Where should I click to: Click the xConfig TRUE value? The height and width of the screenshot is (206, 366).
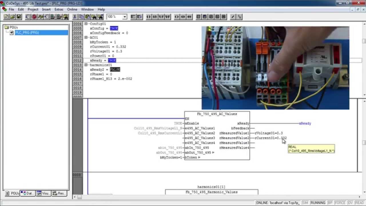[x=114, y=28]
